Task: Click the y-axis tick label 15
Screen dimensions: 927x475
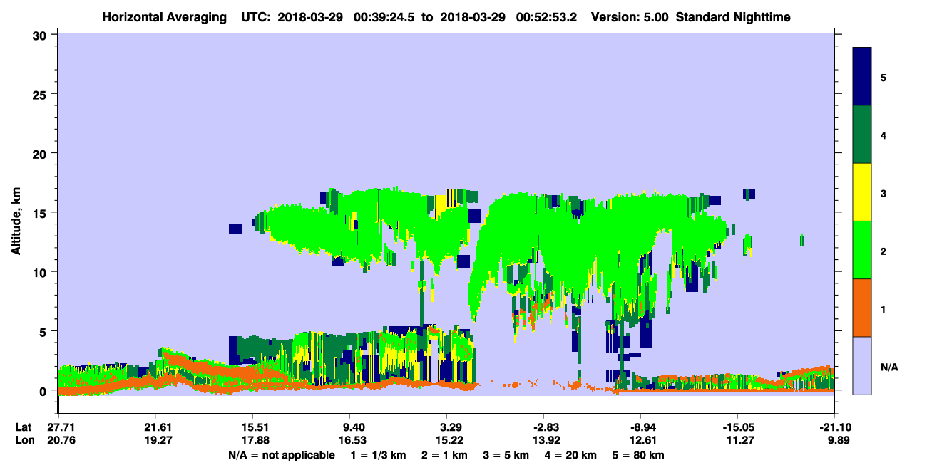Action: [x=41, y=213]
